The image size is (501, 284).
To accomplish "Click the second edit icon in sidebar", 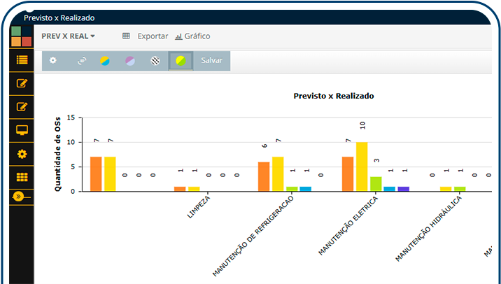I will (22, 107).
